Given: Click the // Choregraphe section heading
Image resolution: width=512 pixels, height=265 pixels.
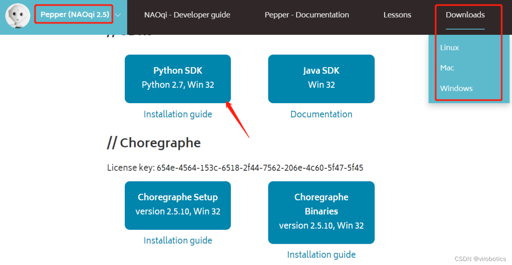Looking at the screenshot, I should coord(154,143).
